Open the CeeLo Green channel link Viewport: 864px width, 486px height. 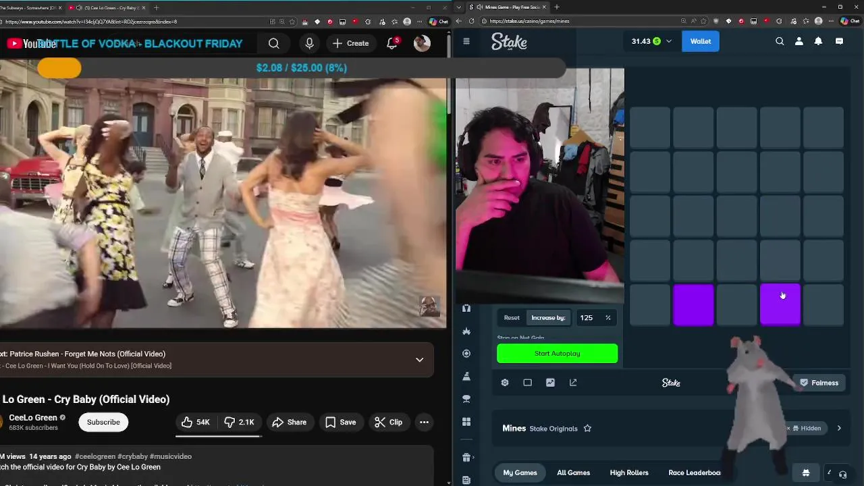click(x=32, y=417)
